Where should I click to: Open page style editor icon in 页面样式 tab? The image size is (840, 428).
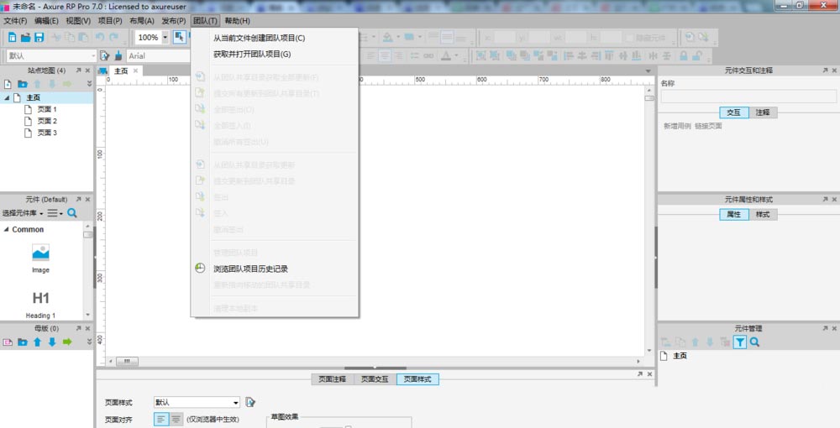point(250,402)
